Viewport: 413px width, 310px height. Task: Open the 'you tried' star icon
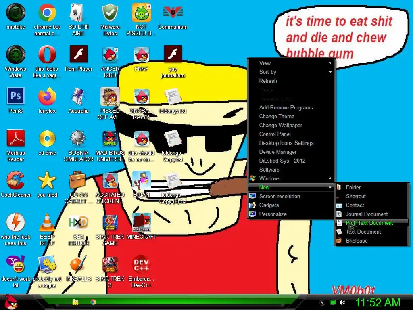(x=47, y=180)
